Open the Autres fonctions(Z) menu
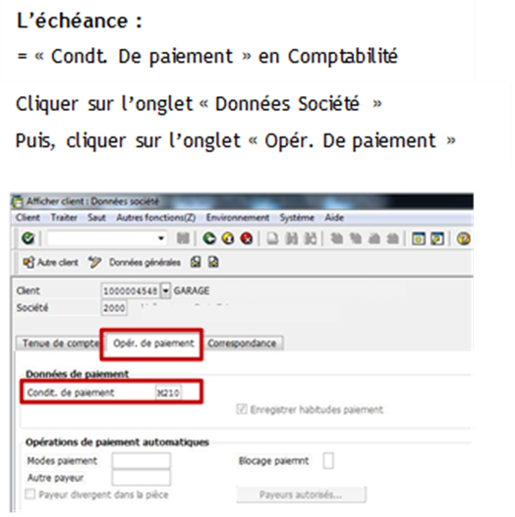515x517 pixels. click(x=156, y=218)
